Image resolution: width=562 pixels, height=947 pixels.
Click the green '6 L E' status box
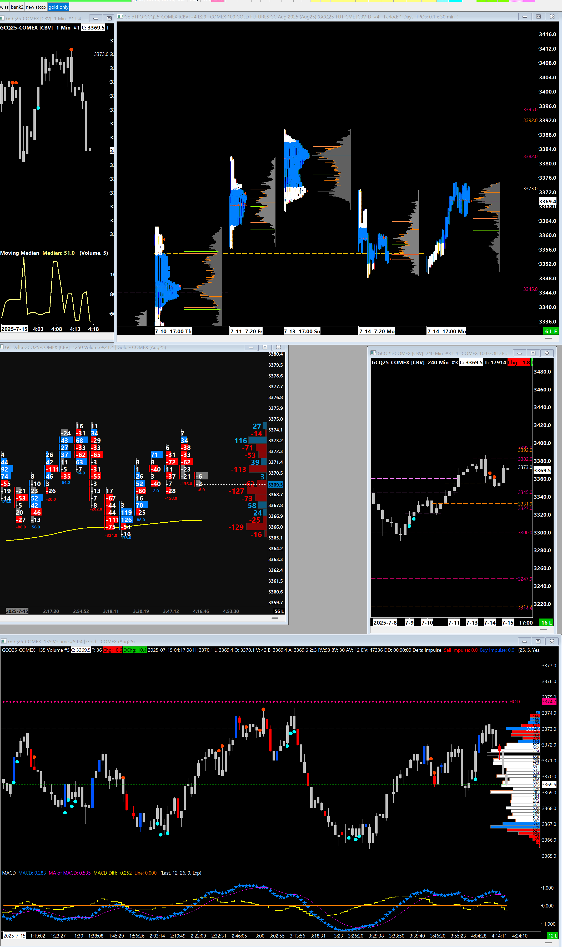point(551,331)
